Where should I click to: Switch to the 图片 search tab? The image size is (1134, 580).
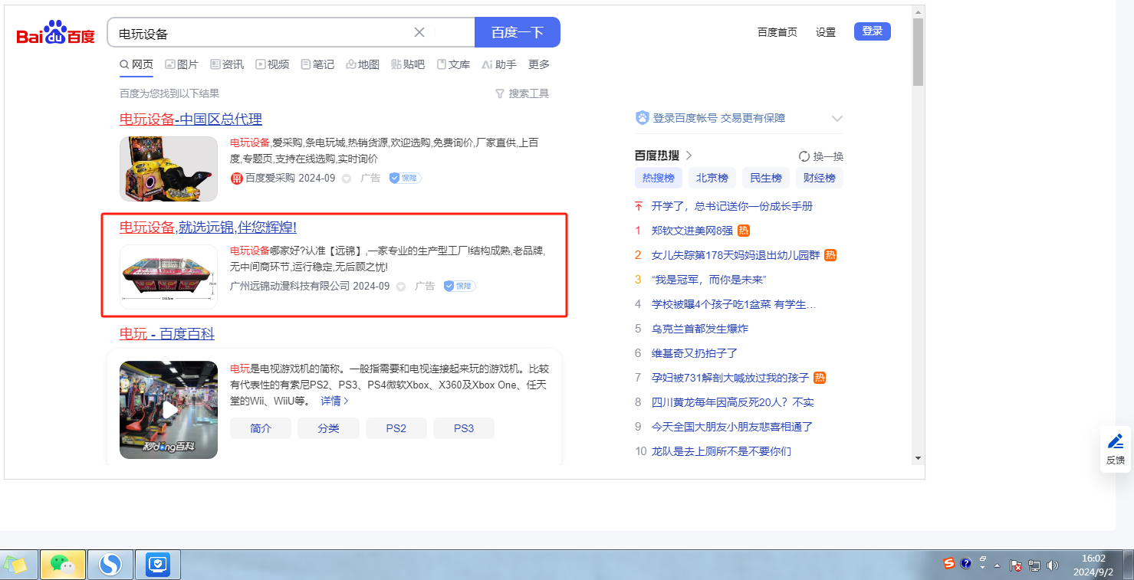(182, 64)
